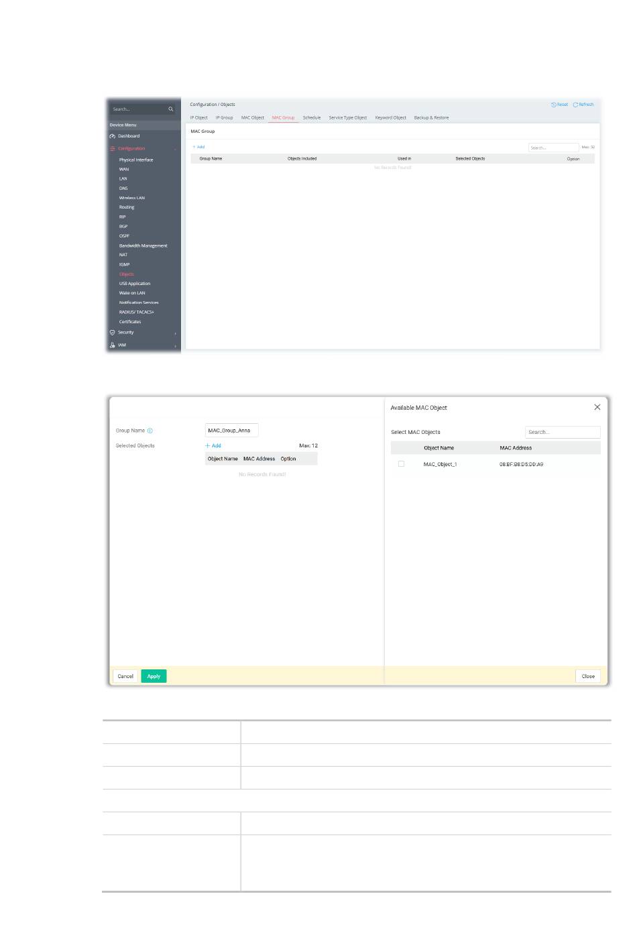The height and width of the screenshot is (937, 637).
Task: Switch to the Backup & Restore tab
Action: [x=431, y=117]
